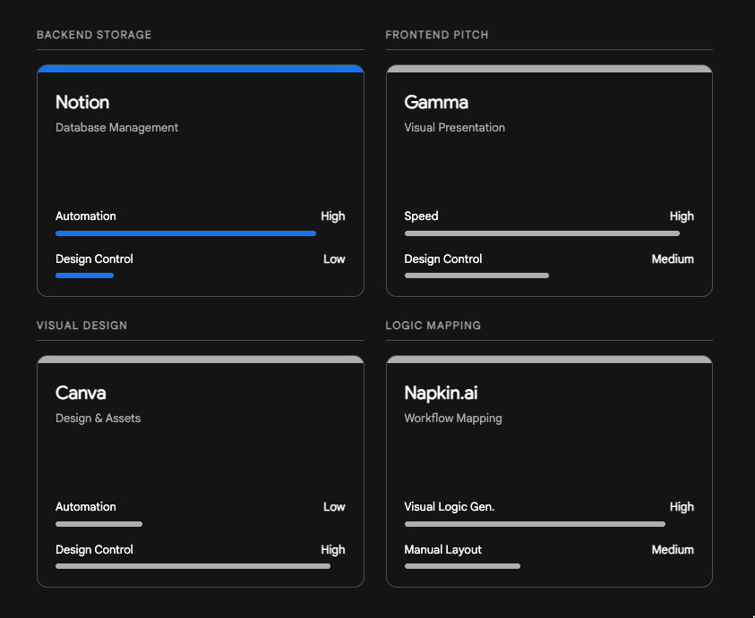Click the Workflow Mapping subtitle text
Image resolution: width=755 pixels, height=618 pixels.
pyautogui.click(x=453, y=419)
